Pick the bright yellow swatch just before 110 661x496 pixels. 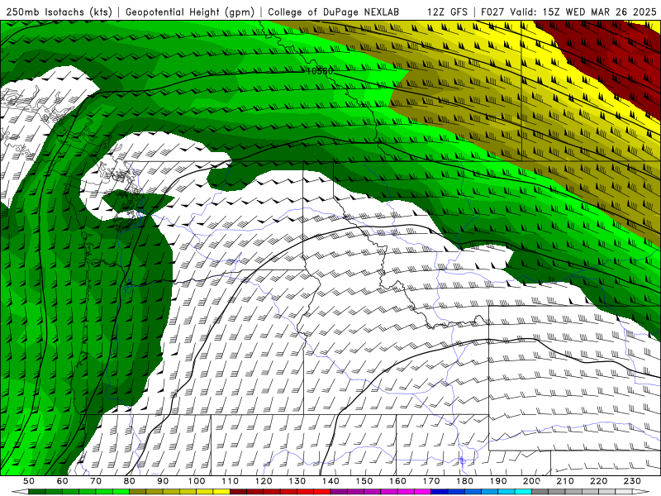click(x=221, y=491)
